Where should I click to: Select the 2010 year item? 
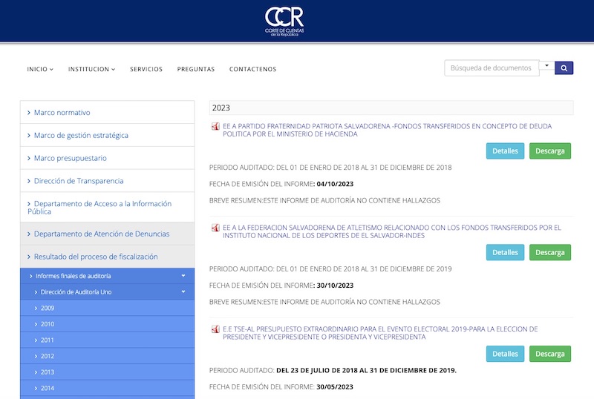coord(107,324)
